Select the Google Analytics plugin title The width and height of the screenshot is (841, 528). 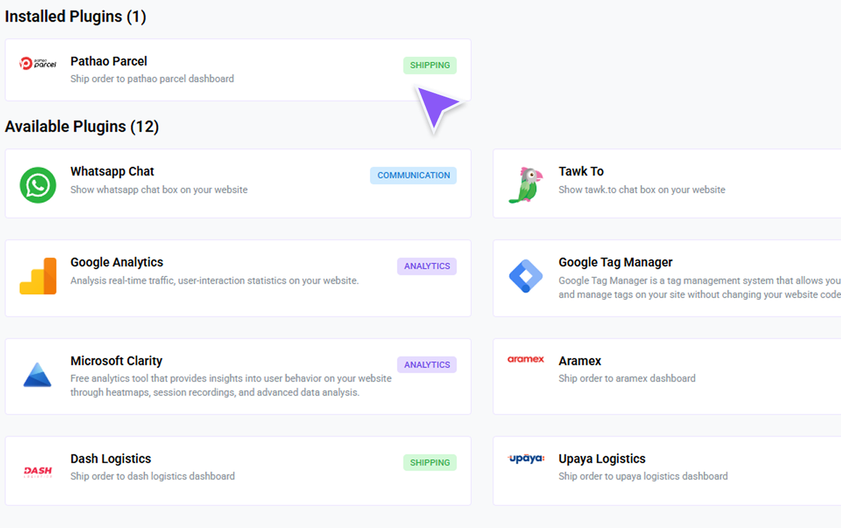click(x=116, y=262)
